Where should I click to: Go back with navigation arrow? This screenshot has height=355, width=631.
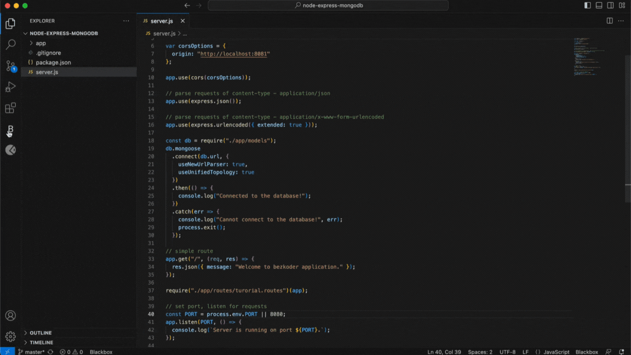coord(187,5)
